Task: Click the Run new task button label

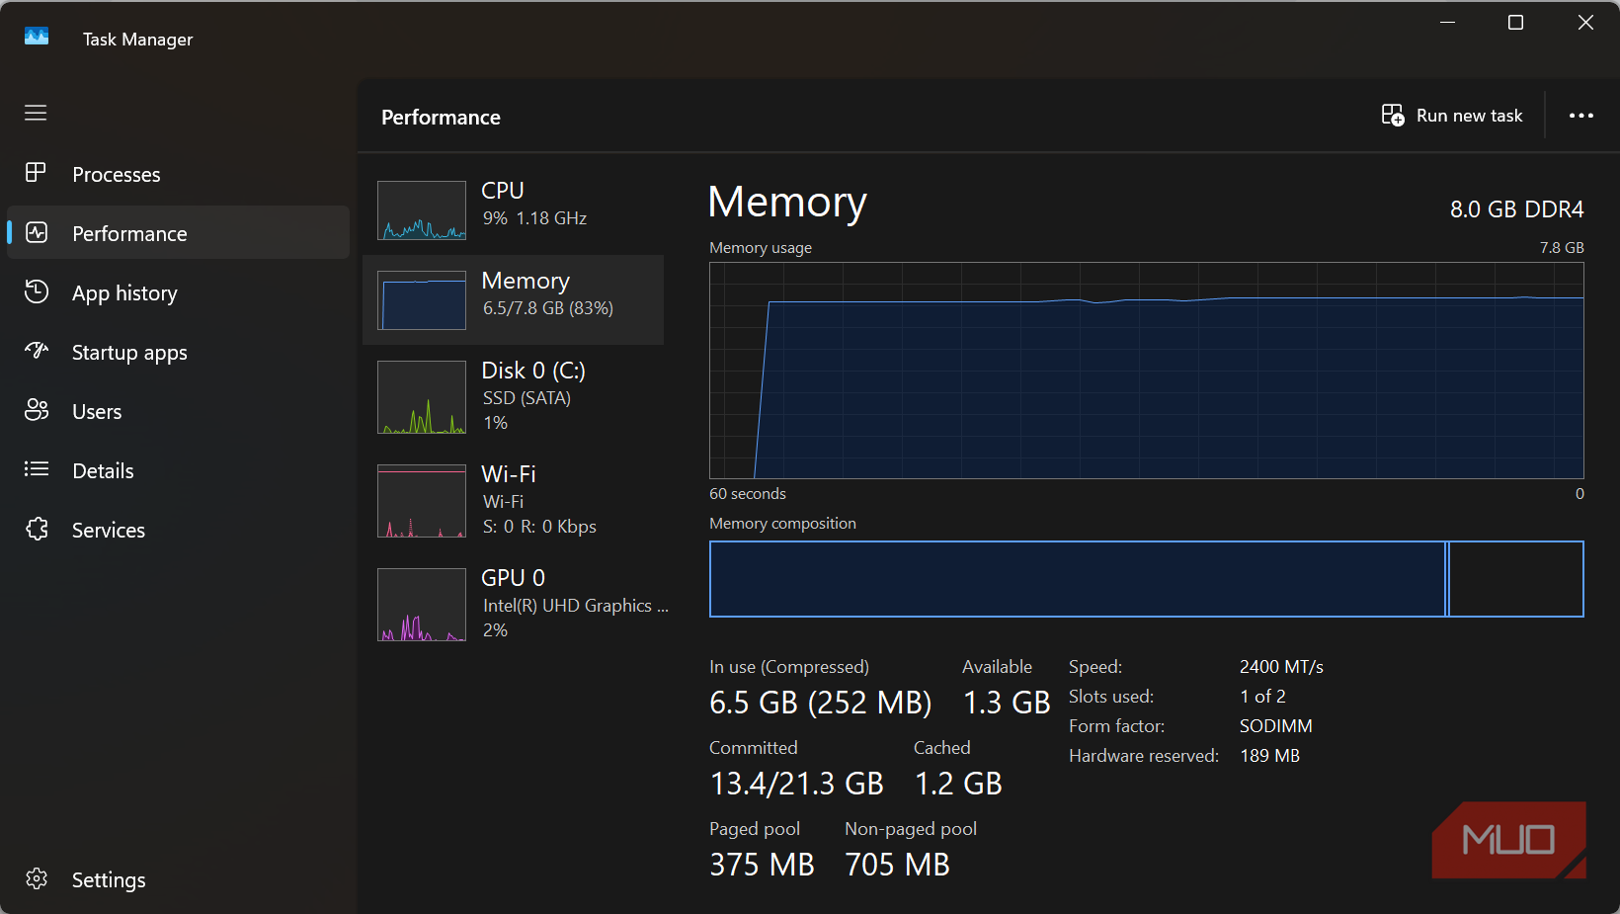Action: pos(1469,116)
